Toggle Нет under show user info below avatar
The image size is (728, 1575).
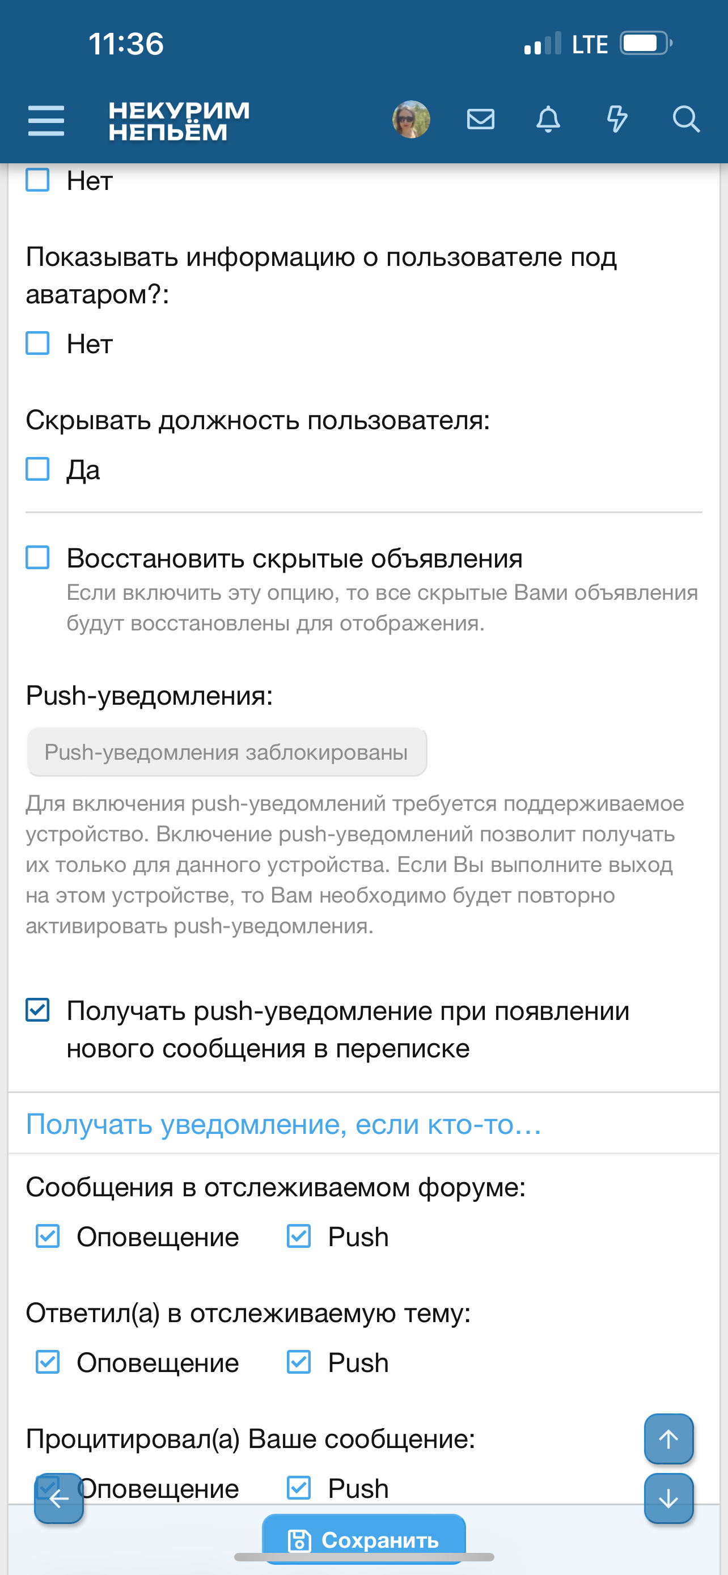click(x=38, y=344)
